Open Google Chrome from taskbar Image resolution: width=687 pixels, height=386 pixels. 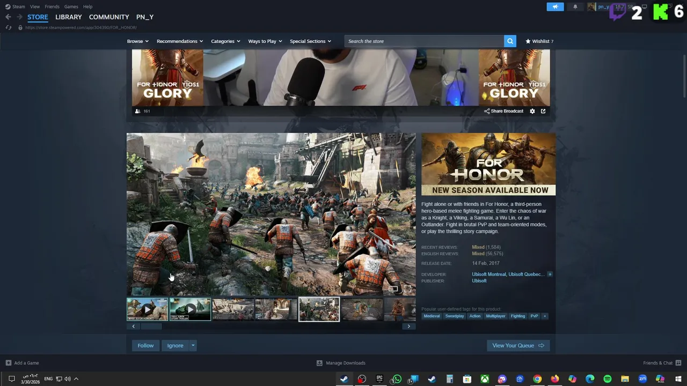[537, 379]
